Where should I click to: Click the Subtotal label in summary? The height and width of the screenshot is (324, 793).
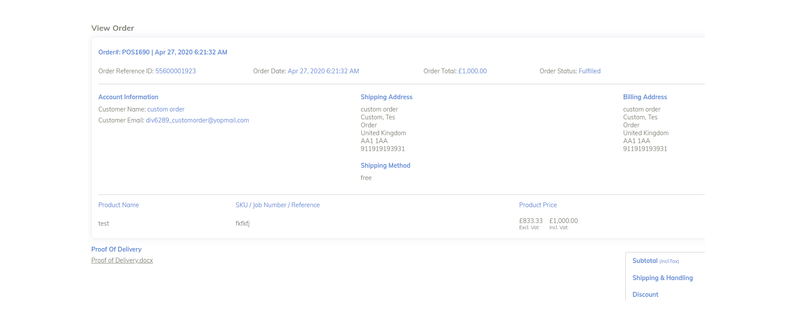tap(645, 261)
